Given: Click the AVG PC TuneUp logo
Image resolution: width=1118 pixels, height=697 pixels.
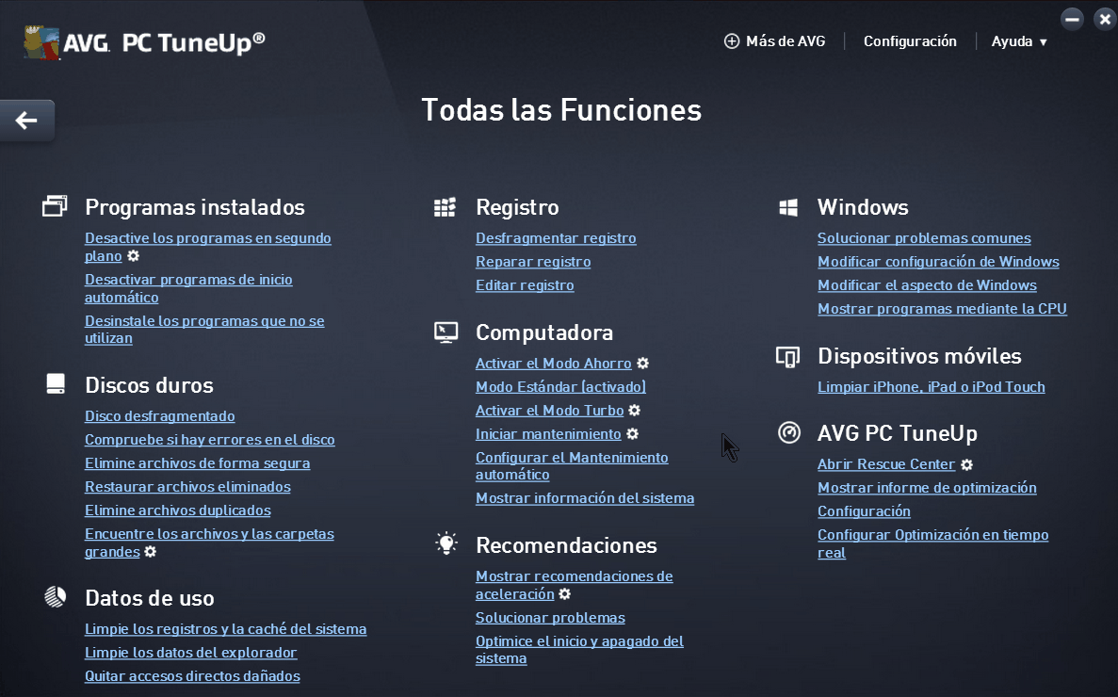Looking at the screenshot, I should pos(144,42).
